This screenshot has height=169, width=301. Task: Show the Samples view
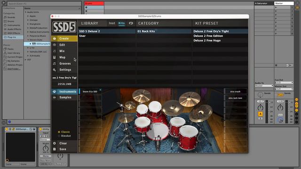(x=64, y=97)
